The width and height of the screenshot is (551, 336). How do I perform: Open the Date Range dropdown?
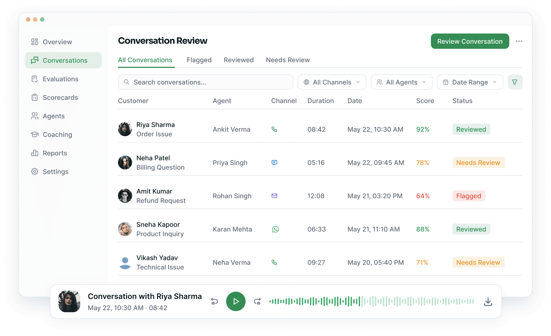(470, 82)
